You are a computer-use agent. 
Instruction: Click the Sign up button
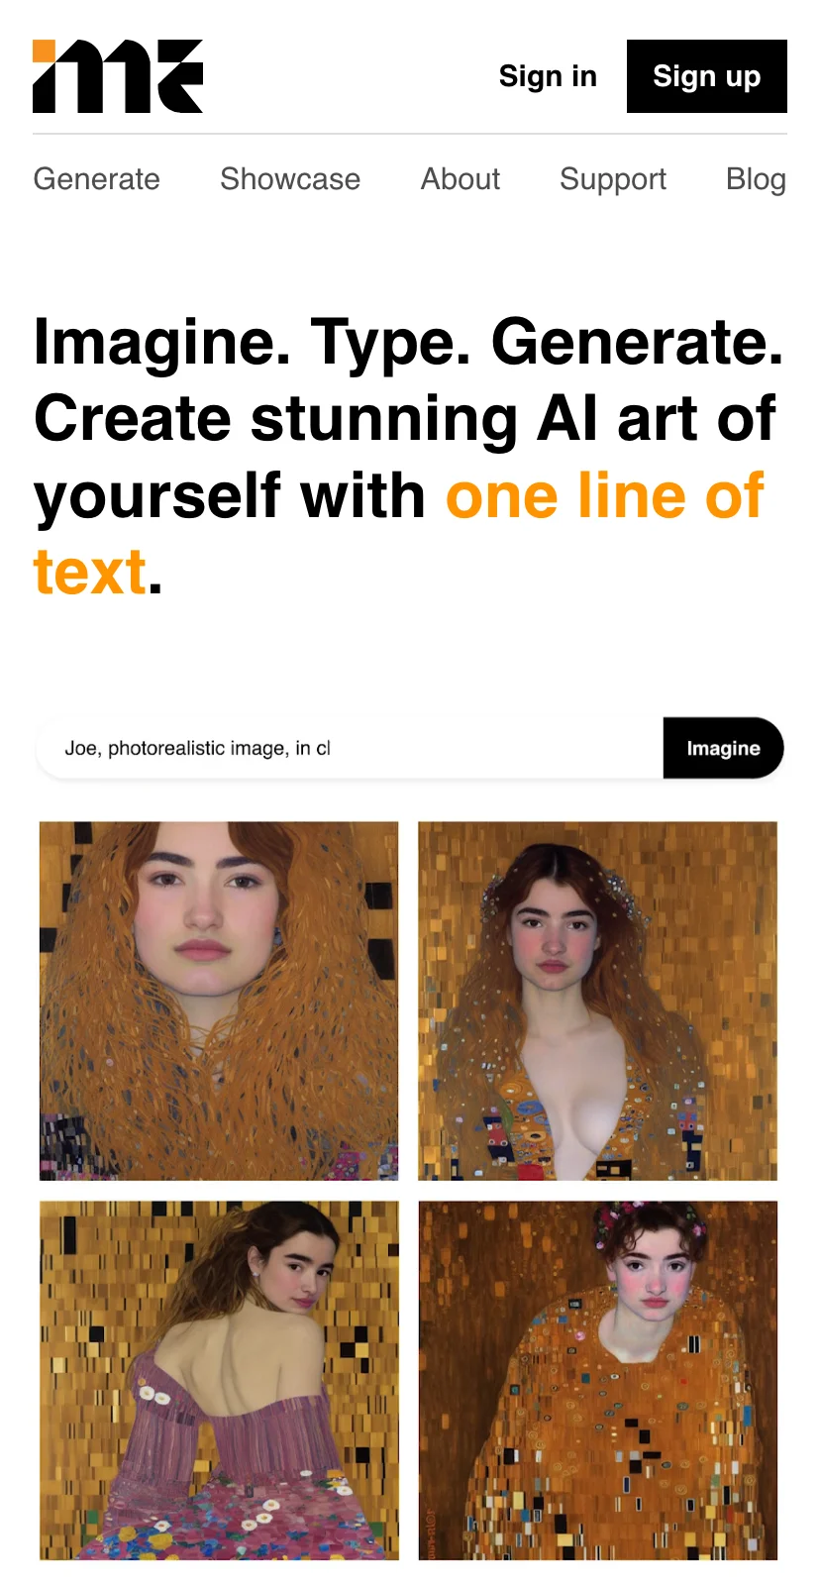pyautogui.click(x=706, y=76)
